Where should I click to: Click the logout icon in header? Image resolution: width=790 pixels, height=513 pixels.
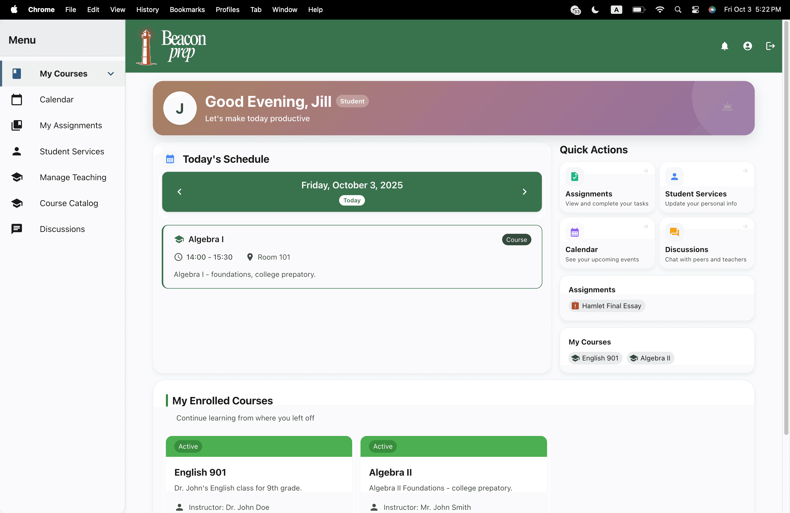pyautogui.click(x=770, y=46)
